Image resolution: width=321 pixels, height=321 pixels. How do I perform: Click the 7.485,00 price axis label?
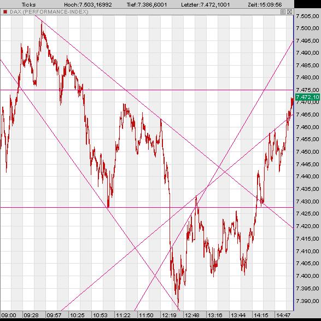[307, 65]
